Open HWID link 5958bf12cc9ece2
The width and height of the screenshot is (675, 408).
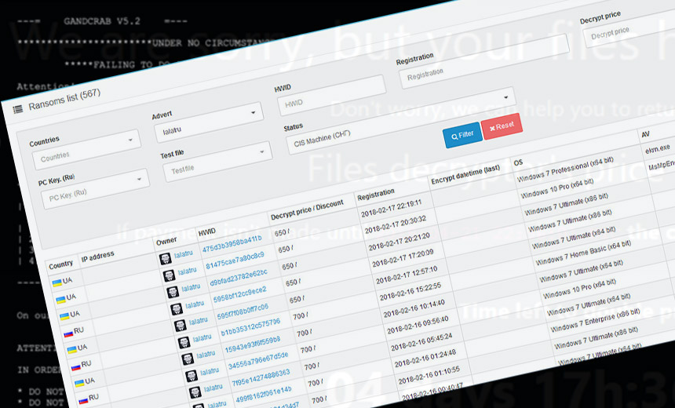(x=239, y=295)
